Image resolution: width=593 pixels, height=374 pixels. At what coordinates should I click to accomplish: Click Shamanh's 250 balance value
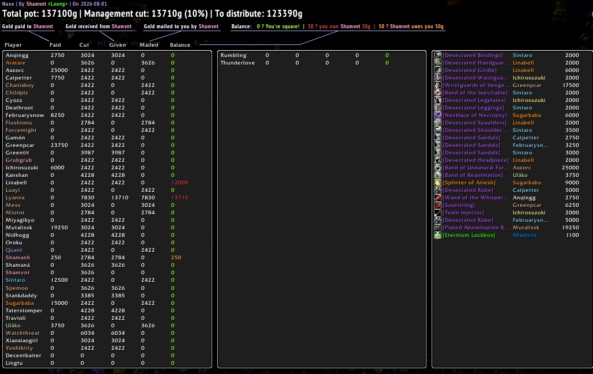[176, 258]
